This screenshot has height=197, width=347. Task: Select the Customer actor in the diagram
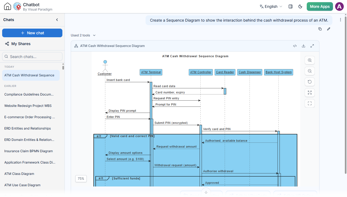pos(105,68)
